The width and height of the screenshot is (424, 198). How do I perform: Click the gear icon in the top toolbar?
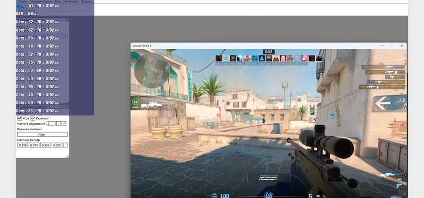(22, 9)
